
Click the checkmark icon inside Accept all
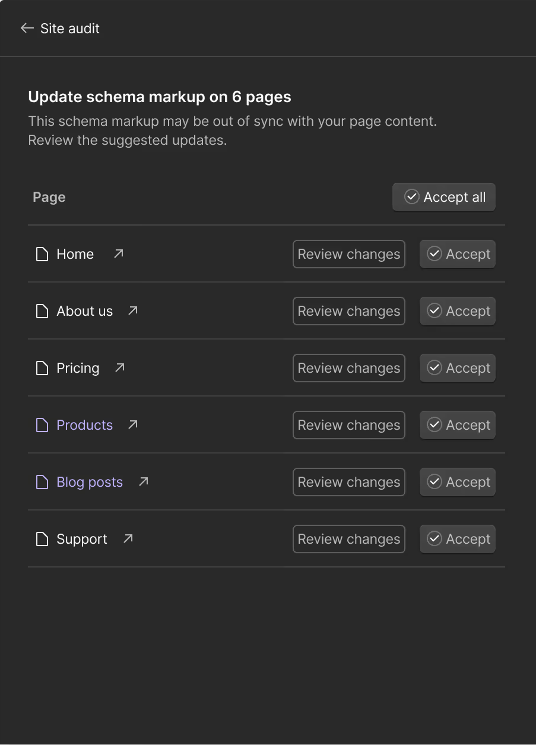(411, 196)
